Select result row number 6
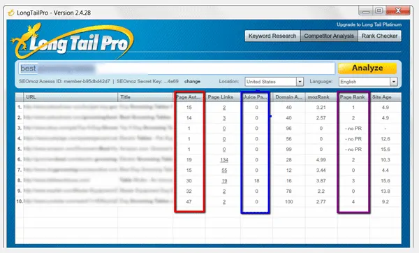419x253 pixels. [x=20, y=159]
